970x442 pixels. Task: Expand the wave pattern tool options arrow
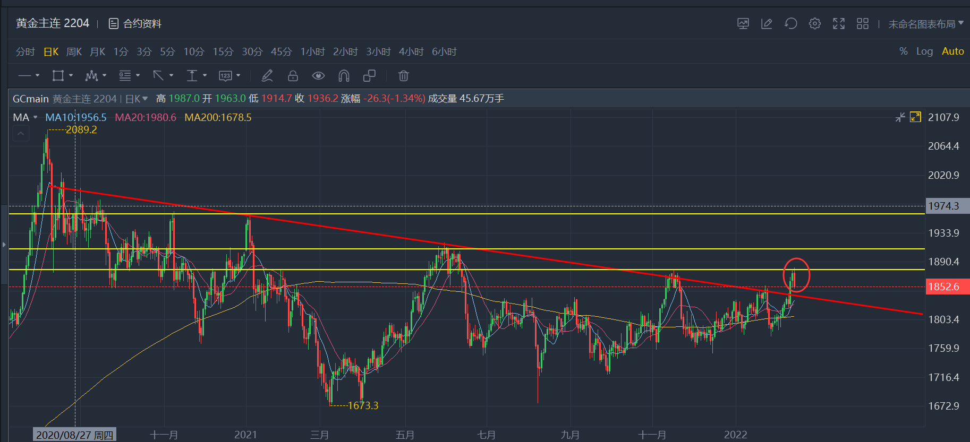(x=104, y=75)
